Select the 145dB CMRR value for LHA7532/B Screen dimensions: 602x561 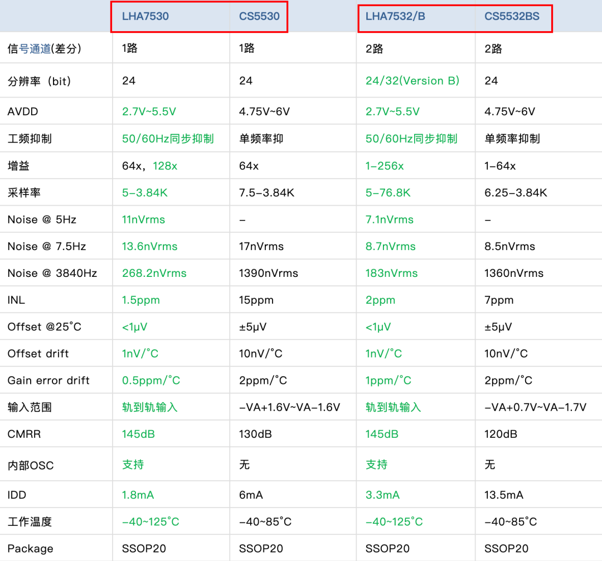coord(380,433)
